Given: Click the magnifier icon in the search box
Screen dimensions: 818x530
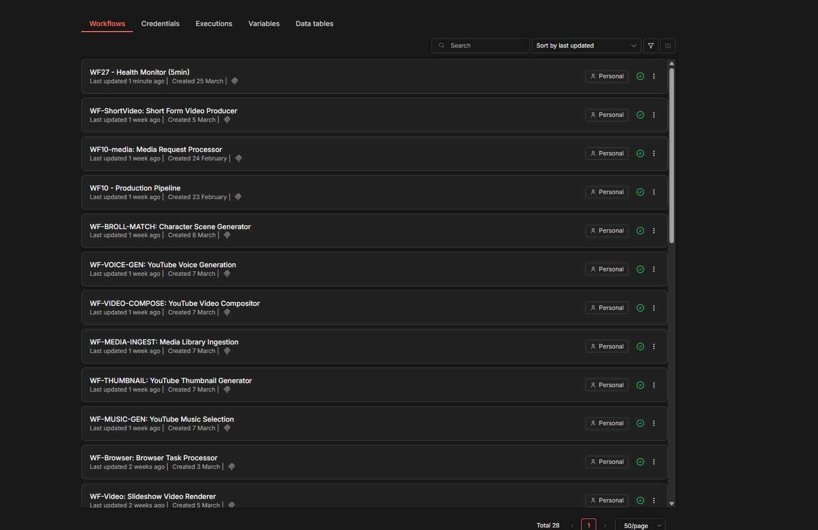Looking at the screenshot, I should pos(442,45).
